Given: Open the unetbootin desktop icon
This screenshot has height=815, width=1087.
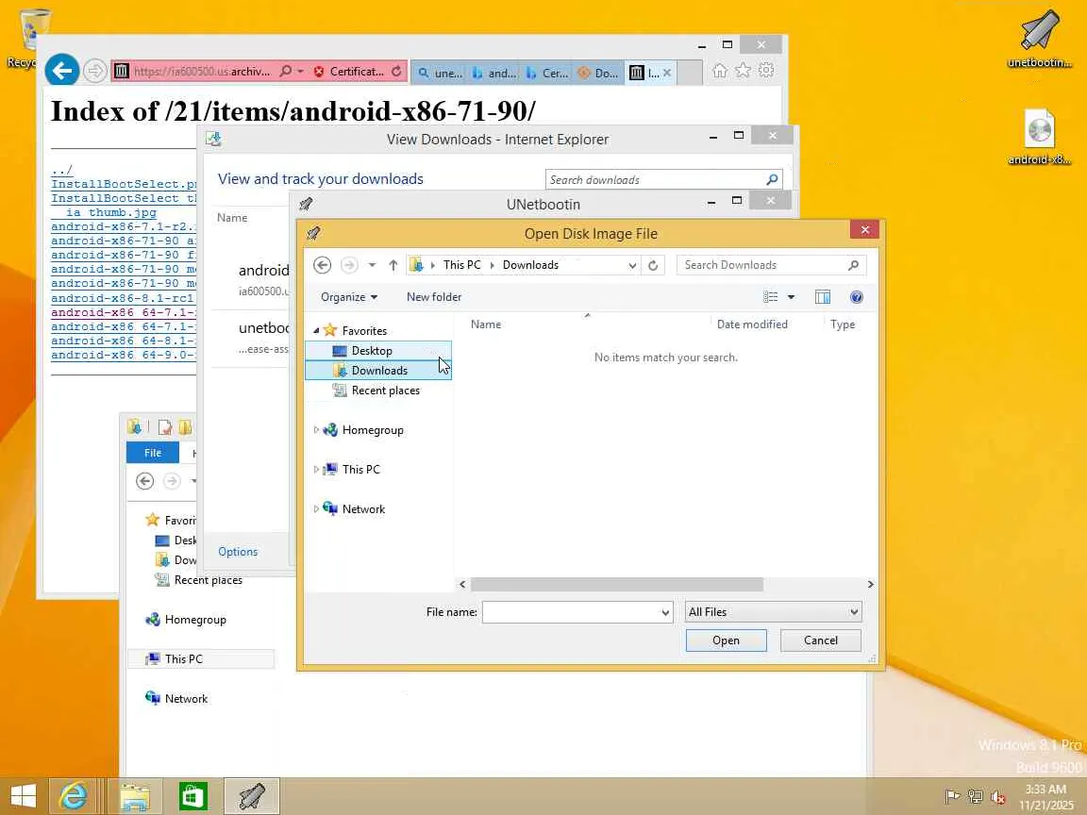Looking at the screenshot, I should [1039, 40].
